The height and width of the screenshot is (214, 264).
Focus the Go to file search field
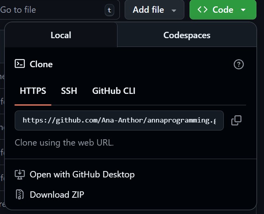pos(59,10)
